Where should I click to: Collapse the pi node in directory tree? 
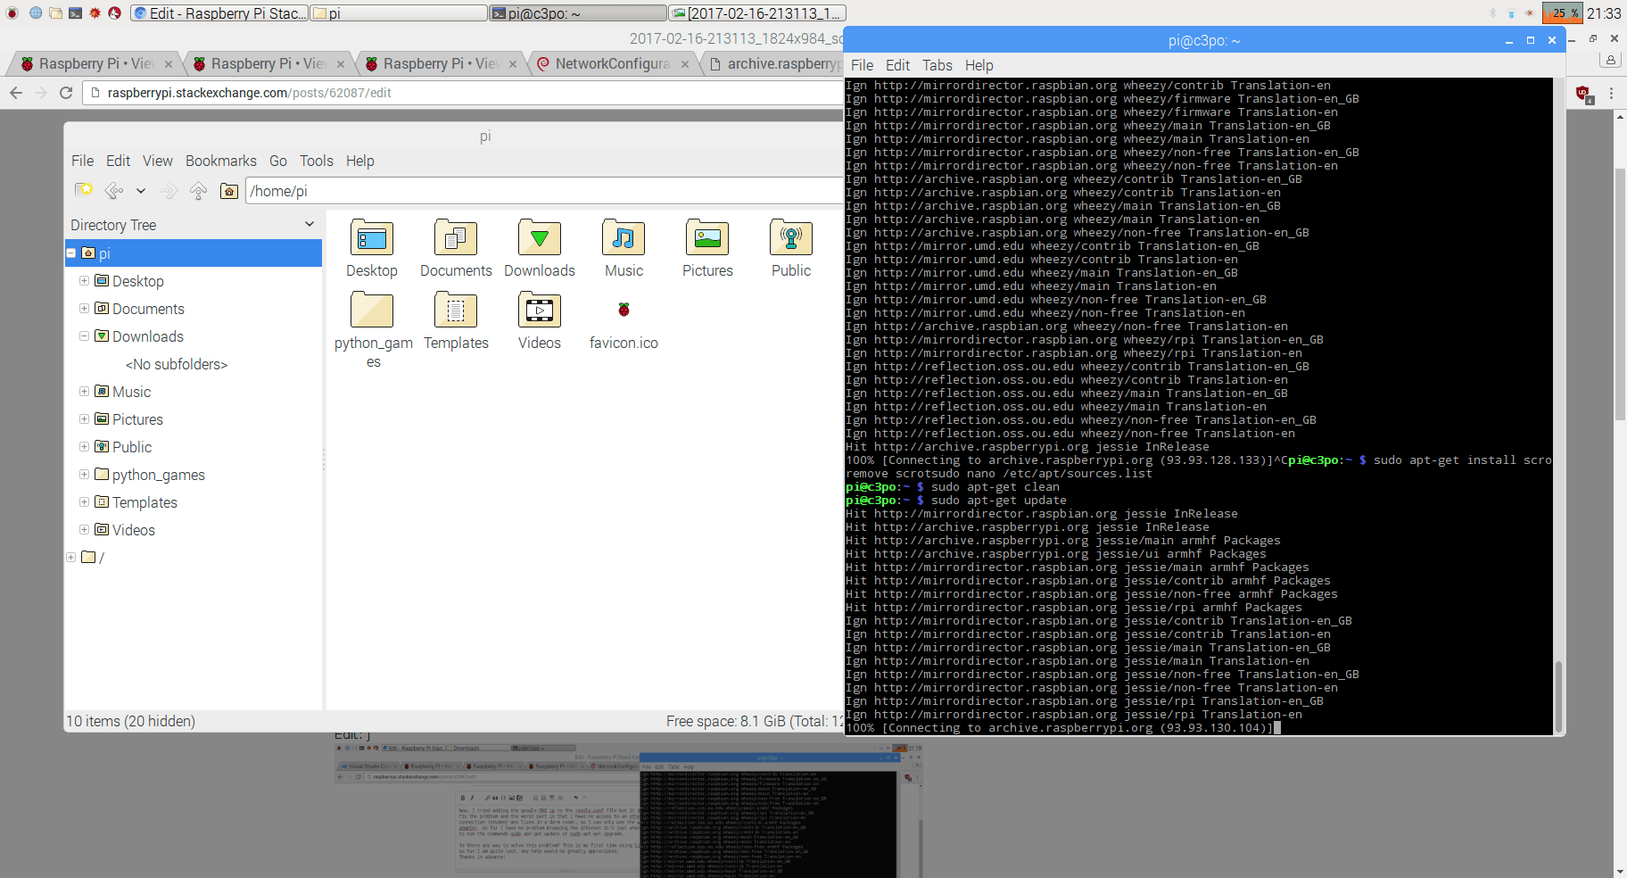pos(71,253)
